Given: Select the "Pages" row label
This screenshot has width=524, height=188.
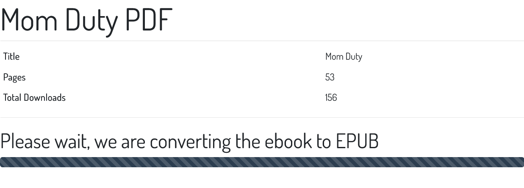Looking at the screenshot, I should (14, 77).
